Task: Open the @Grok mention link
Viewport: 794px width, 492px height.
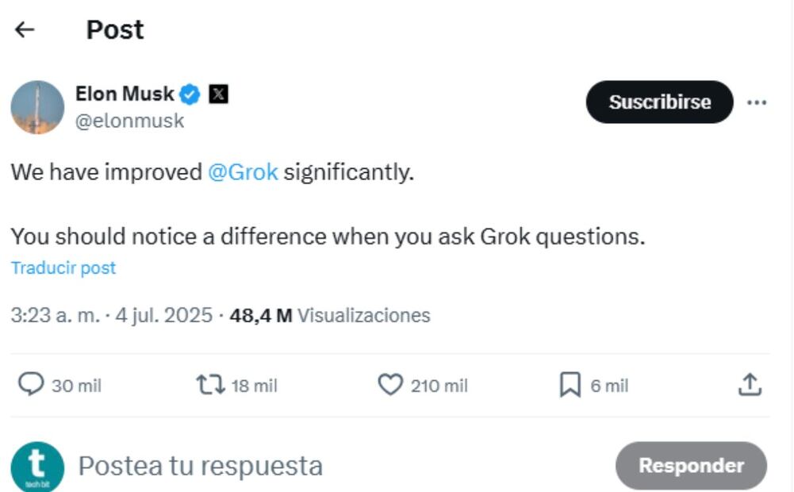Action: click(243, 172)
